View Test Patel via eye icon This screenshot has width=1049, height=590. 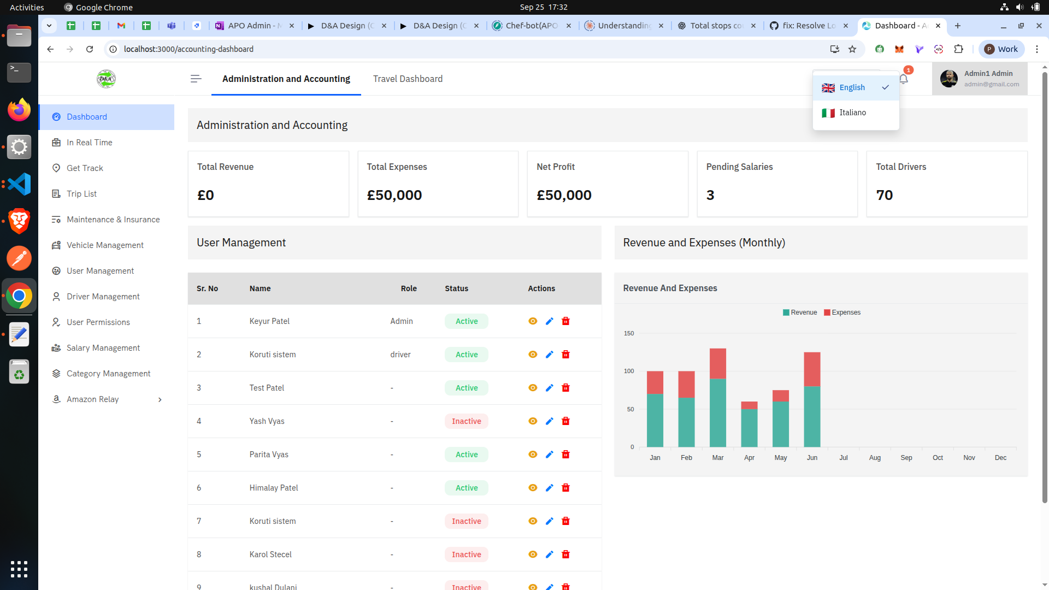click(x=533, y=388)
